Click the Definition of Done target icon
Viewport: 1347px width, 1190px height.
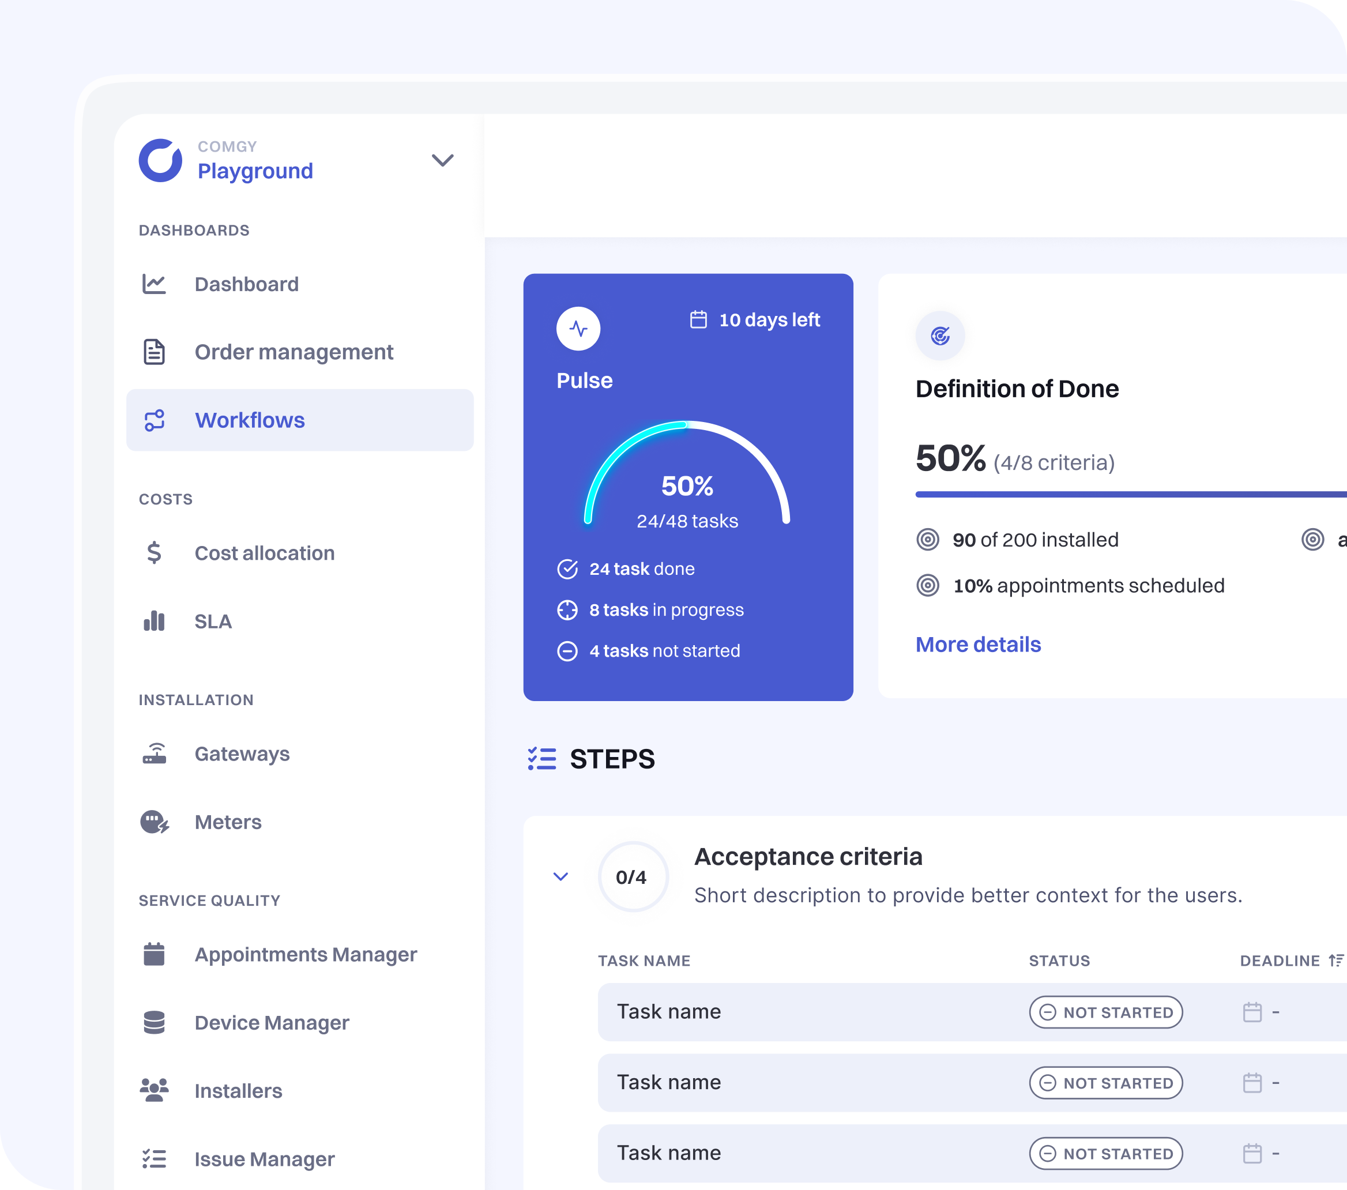pos(940,336)
